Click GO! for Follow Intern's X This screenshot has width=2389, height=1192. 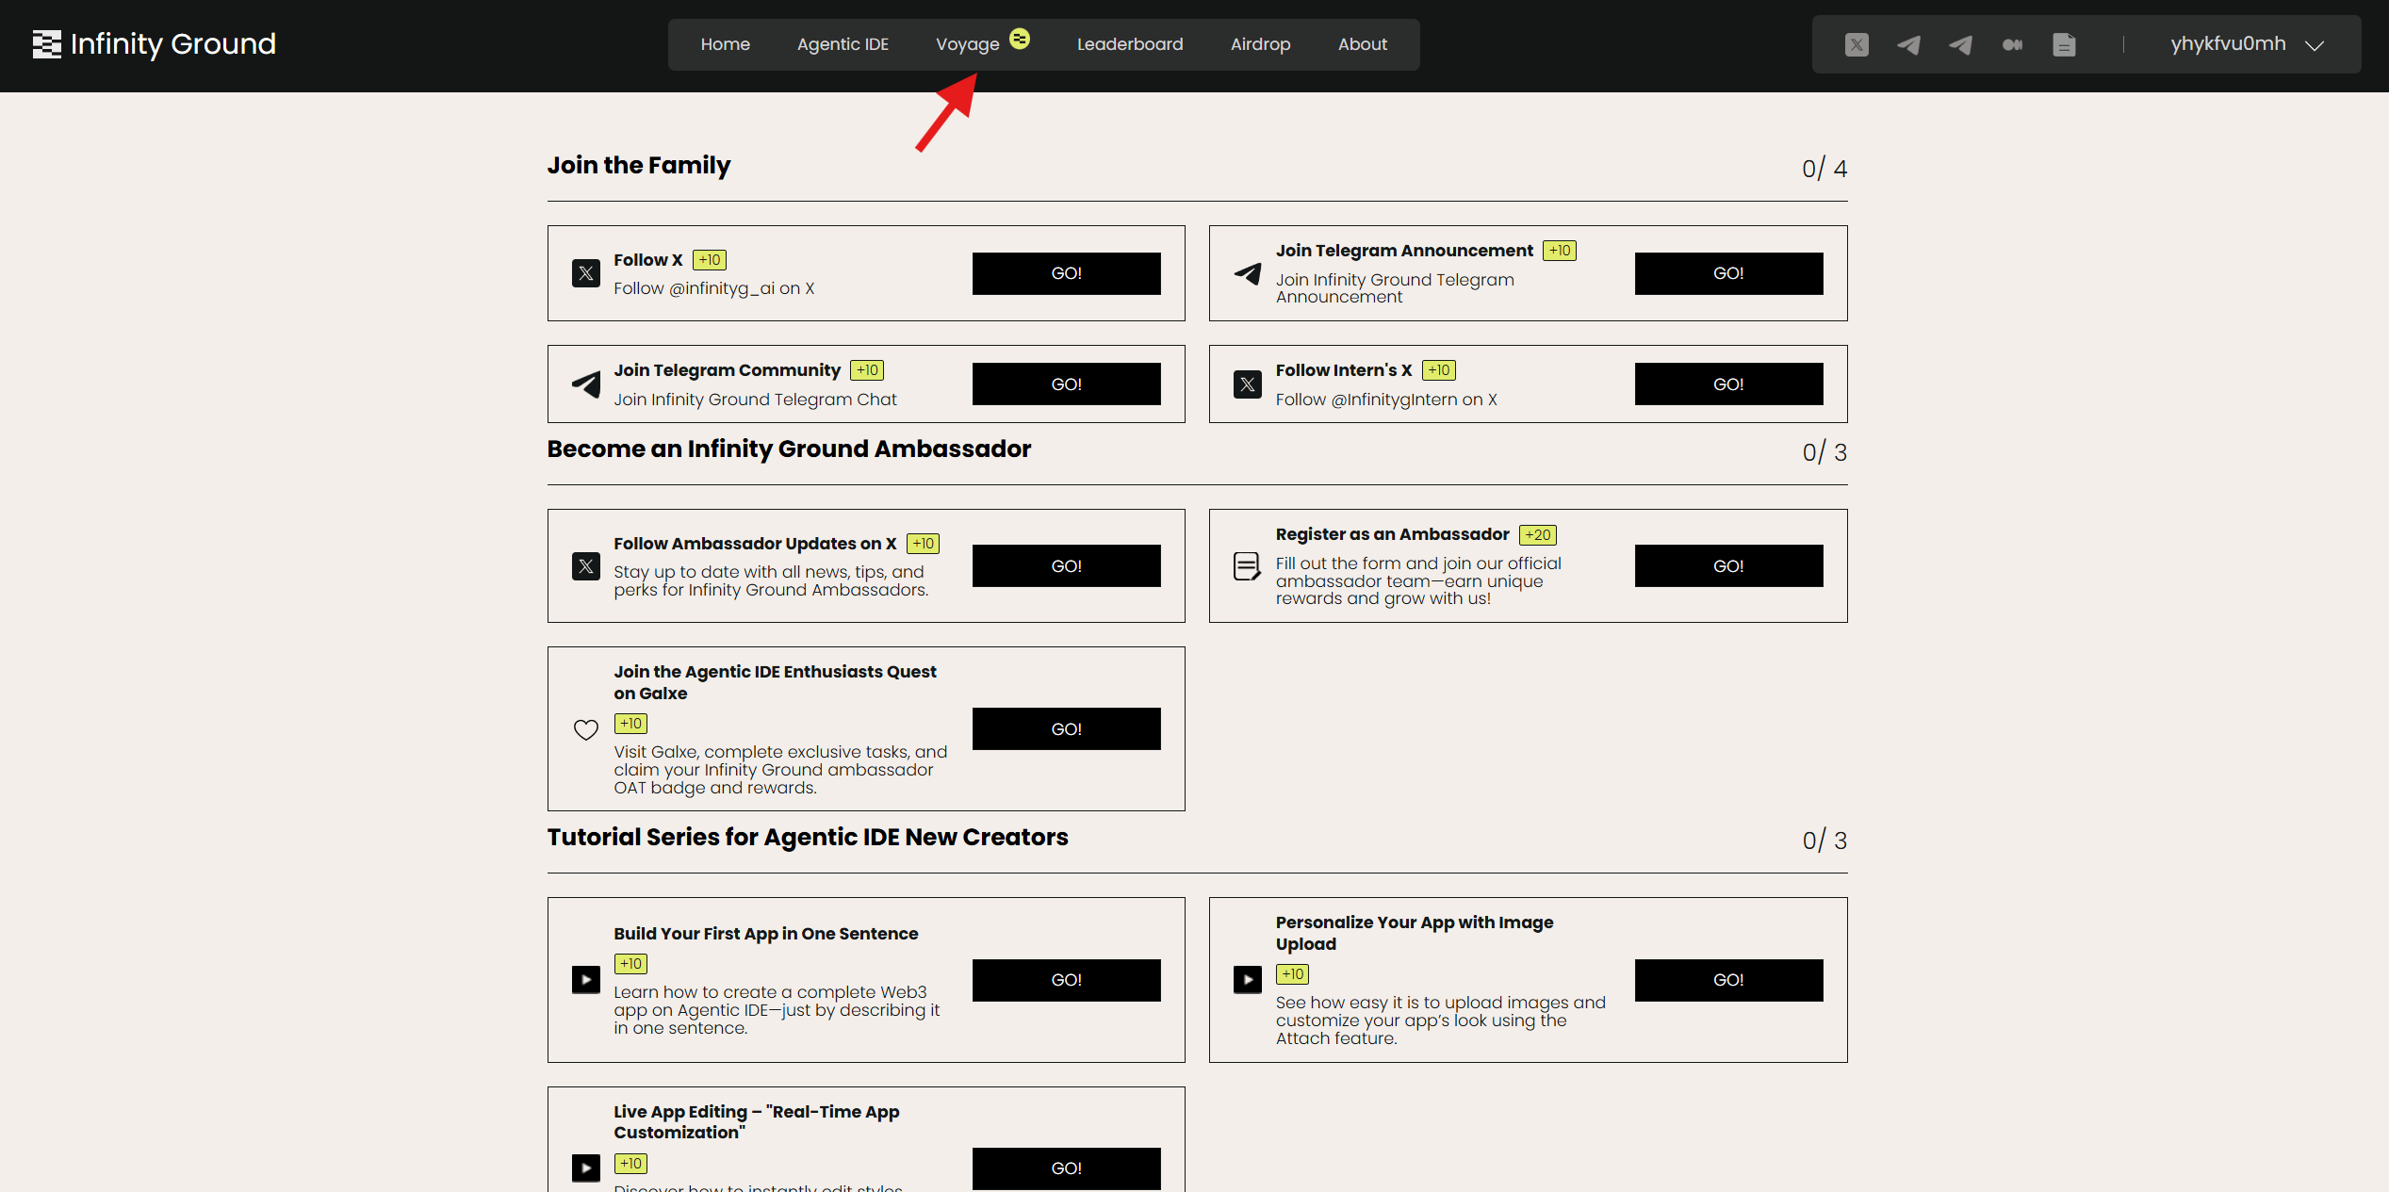[x=1728, y=384]
